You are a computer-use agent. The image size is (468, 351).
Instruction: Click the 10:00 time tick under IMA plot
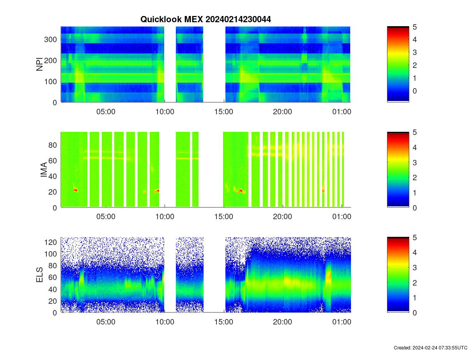coord(165,216)
